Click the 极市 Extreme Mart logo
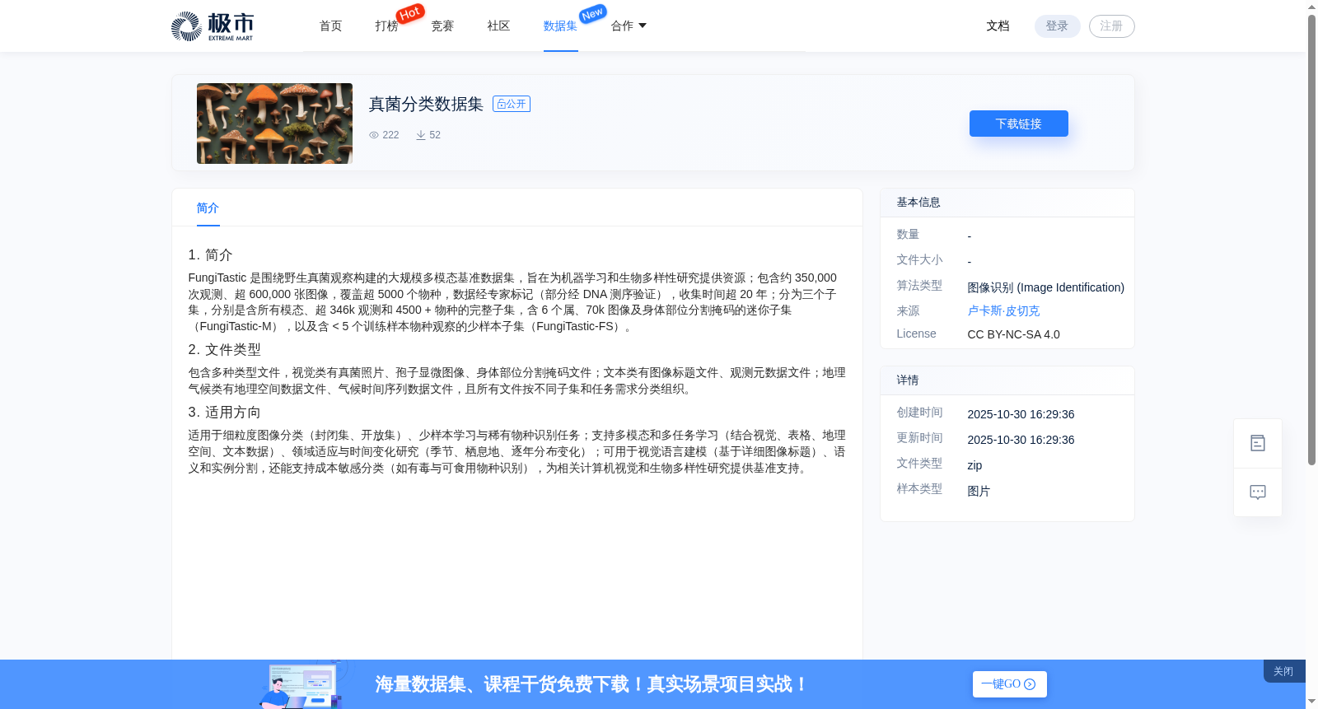Screen dimensions: 1318x709 213,26
